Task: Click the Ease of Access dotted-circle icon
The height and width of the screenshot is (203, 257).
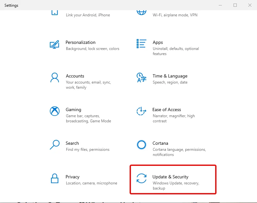Action: tap(142, 111)
